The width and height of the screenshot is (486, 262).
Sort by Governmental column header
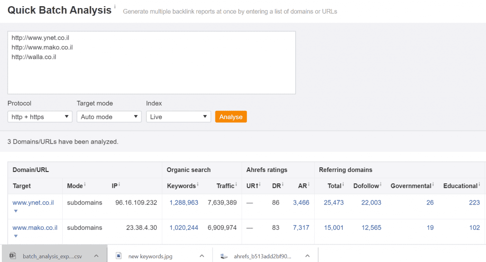coord(411,186)
